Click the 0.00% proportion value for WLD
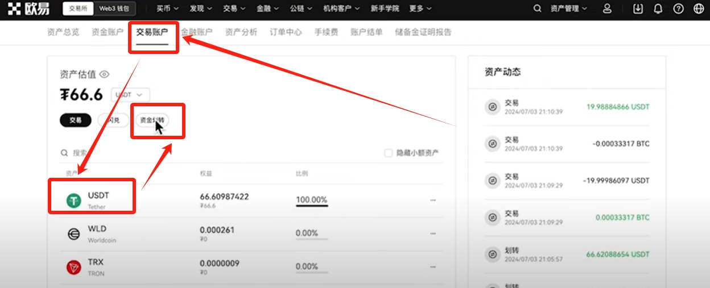The width and height of the screenshot is (710, 288). [x=307, y=233]
